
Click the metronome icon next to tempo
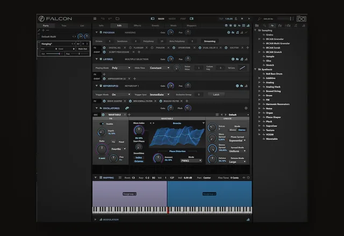(236, 19)
